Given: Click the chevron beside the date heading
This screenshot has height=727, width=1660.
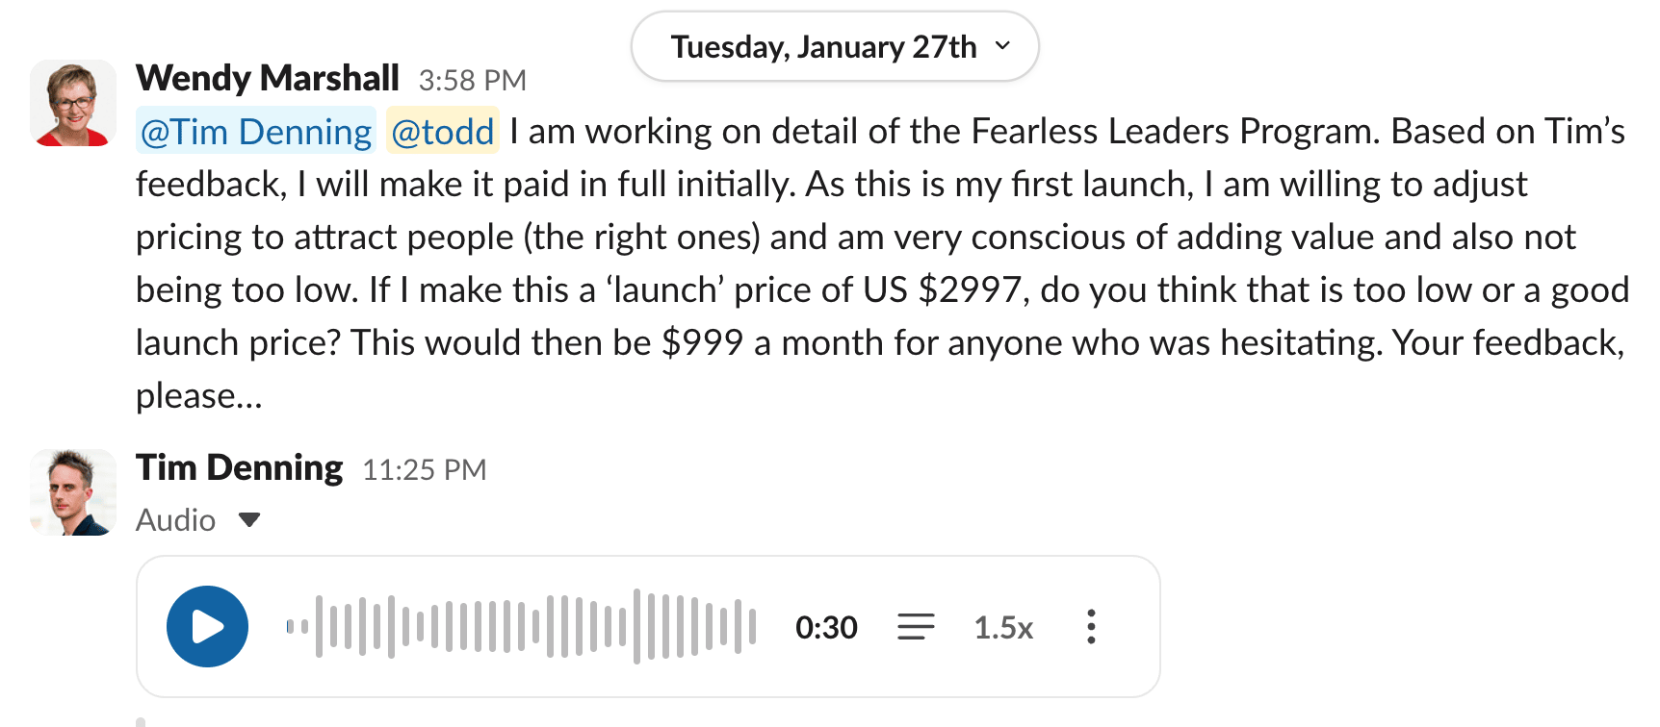Looking at the screenshot, I should (1002, 46).
